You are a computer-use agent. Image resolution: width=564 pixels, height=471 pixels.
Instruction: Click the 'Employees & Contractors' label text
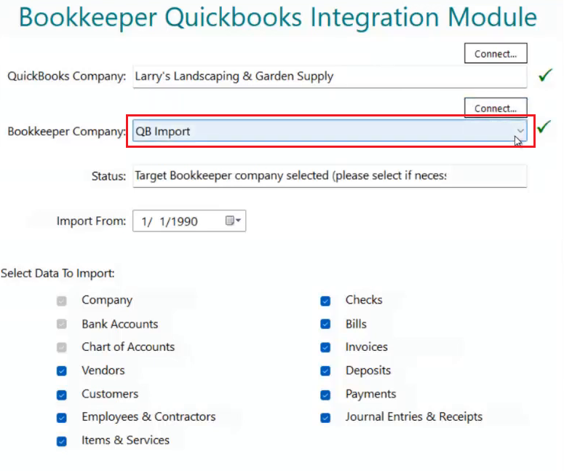[x=148, y=416]
